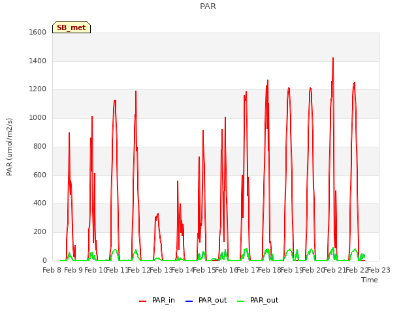Click the 800 y-axis tick label
418x313 pixels.
pos(40,146)
